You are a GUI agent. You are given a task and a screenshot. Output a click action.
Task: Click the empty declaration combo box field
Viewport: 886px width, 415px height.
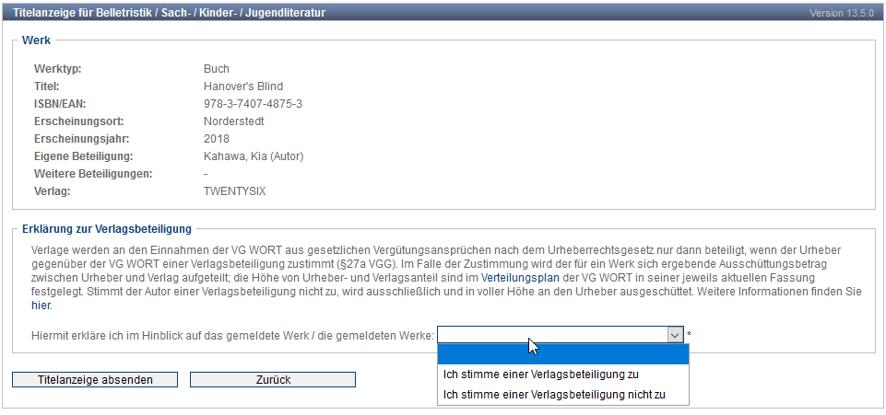tap(551, 335)
